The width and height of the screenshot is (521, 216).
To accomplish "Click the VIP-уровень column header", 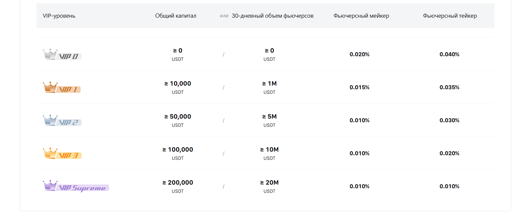I will [x=59, y=16].
